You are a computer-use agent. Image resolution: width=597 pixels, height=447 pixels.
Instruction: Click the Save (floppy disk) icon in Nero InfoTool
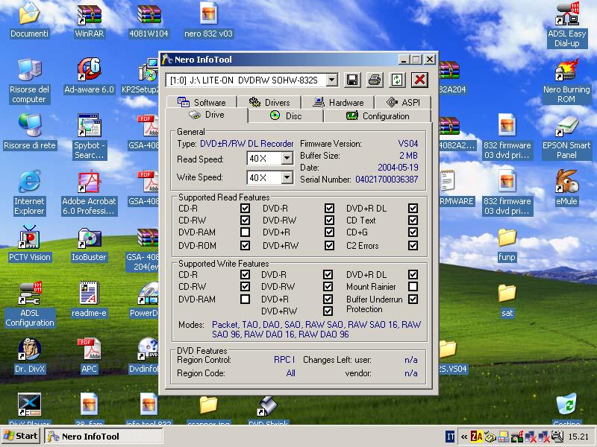click(x=352, y=80)
